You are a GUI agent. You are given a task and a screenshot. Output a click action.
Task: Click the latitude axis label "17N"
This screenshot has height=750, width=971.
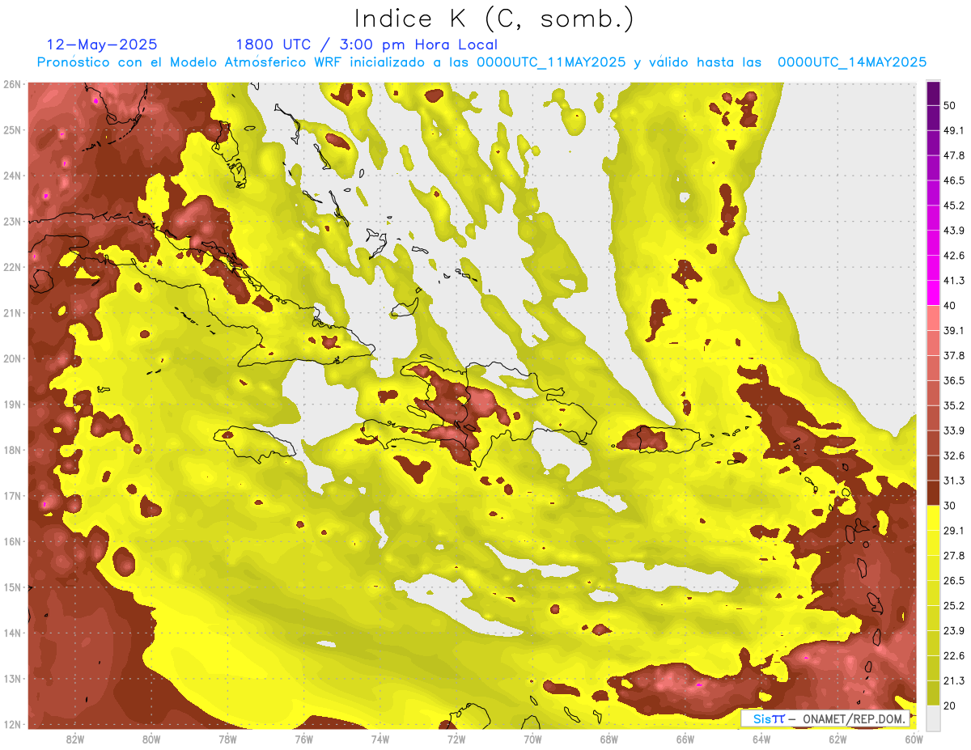pyautogui.click(x=11, y=495)
